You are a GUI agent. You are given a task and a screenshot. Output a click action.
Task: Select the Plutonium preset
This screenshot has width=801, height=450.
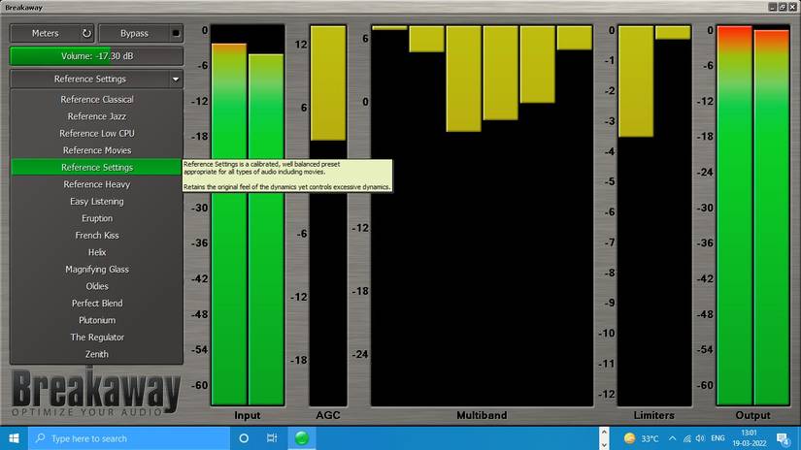tap(96, 320)
